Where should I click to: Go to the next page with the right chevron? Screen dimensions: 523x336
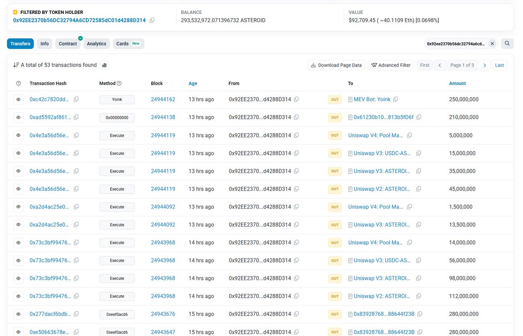pyautogui.click(x=485, y=65)
